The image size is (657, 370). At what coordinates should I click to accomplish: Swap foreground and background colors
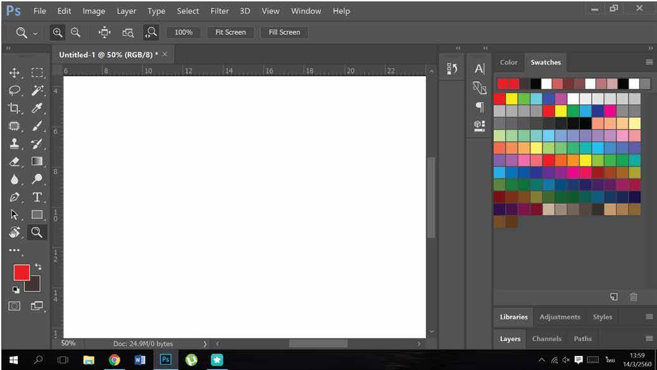pos(38,267)
